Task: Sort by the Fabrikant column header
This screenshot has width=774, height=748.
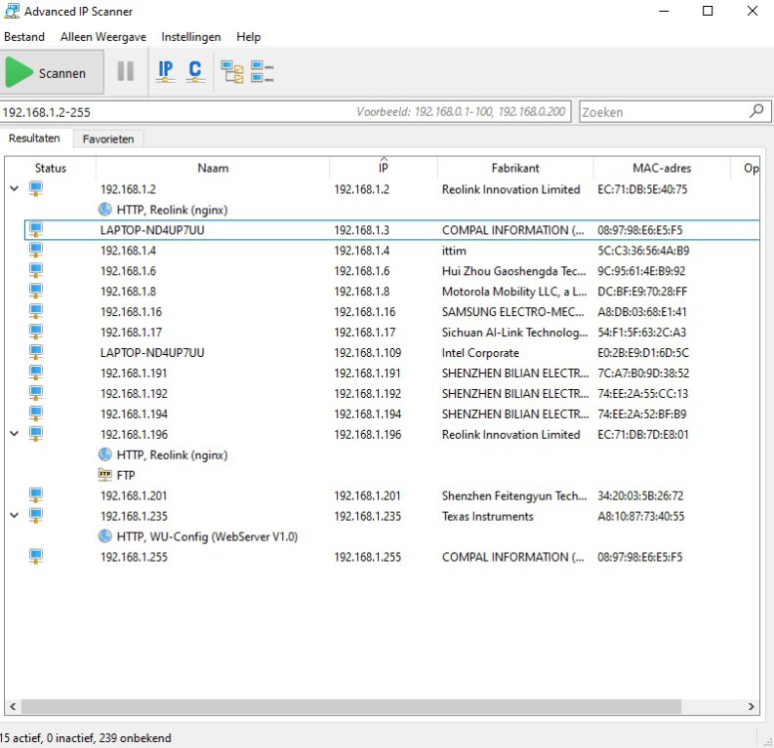Action: (x=515, y=169)
